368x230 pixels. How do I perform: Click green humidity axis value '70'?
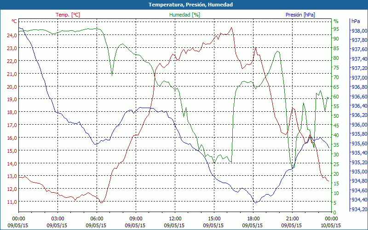[336, 77]
